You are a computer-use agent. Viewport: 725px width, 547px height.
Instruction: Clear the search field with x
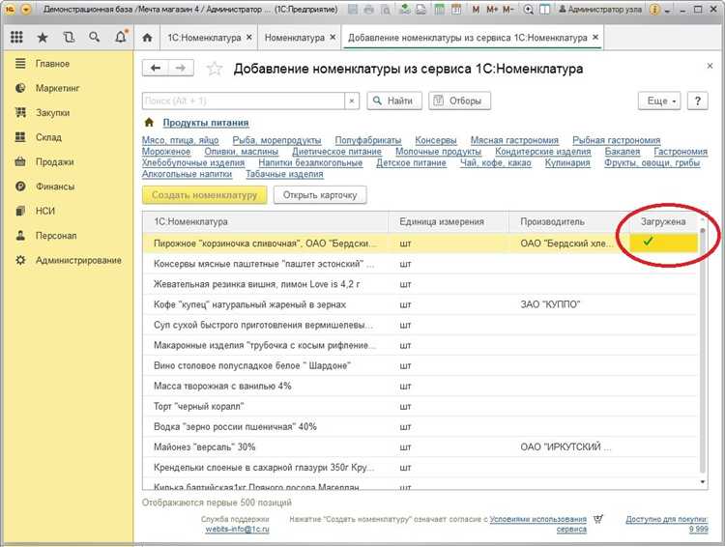pos(352,101)
